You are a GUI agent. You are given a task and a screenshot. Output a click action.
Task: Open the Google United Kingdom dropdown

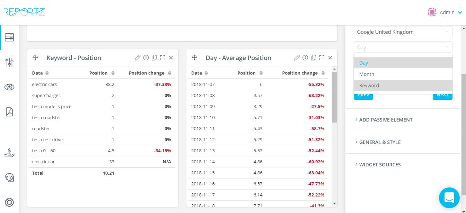coord(403,32)
